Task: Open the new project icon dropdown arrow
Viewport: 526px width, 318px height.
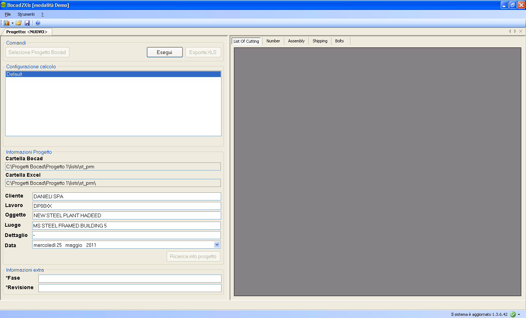Action: pos(12,23)
